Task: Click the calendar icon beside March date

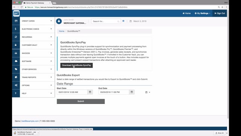Action: (131, 21)
